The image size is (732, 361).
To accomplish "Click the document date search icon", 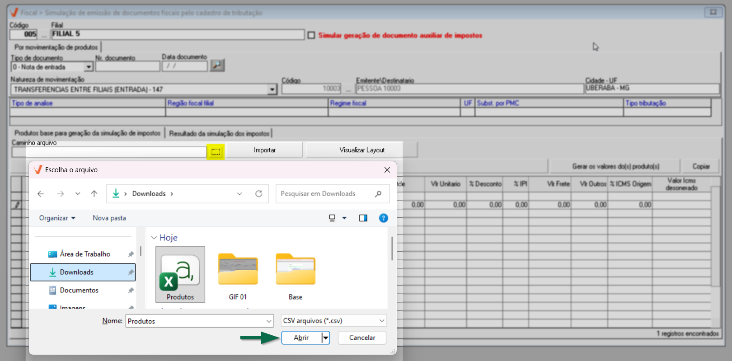I will 217,66.
